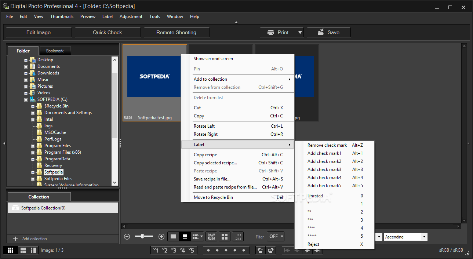
Task: Click the plus icon beside Add collection
Action: tap(15, 238)
